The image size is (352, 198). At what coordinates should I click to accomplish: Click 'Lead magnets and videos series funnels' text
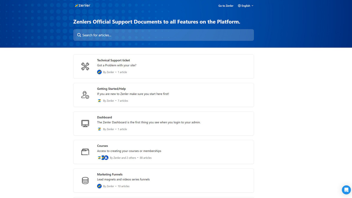pyautogui.click(x=123, y=179)
